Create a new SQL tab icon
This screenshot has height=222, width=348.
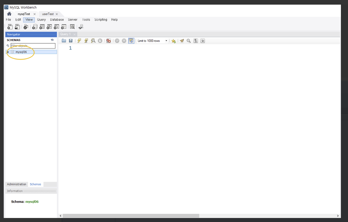coord(10,27)
